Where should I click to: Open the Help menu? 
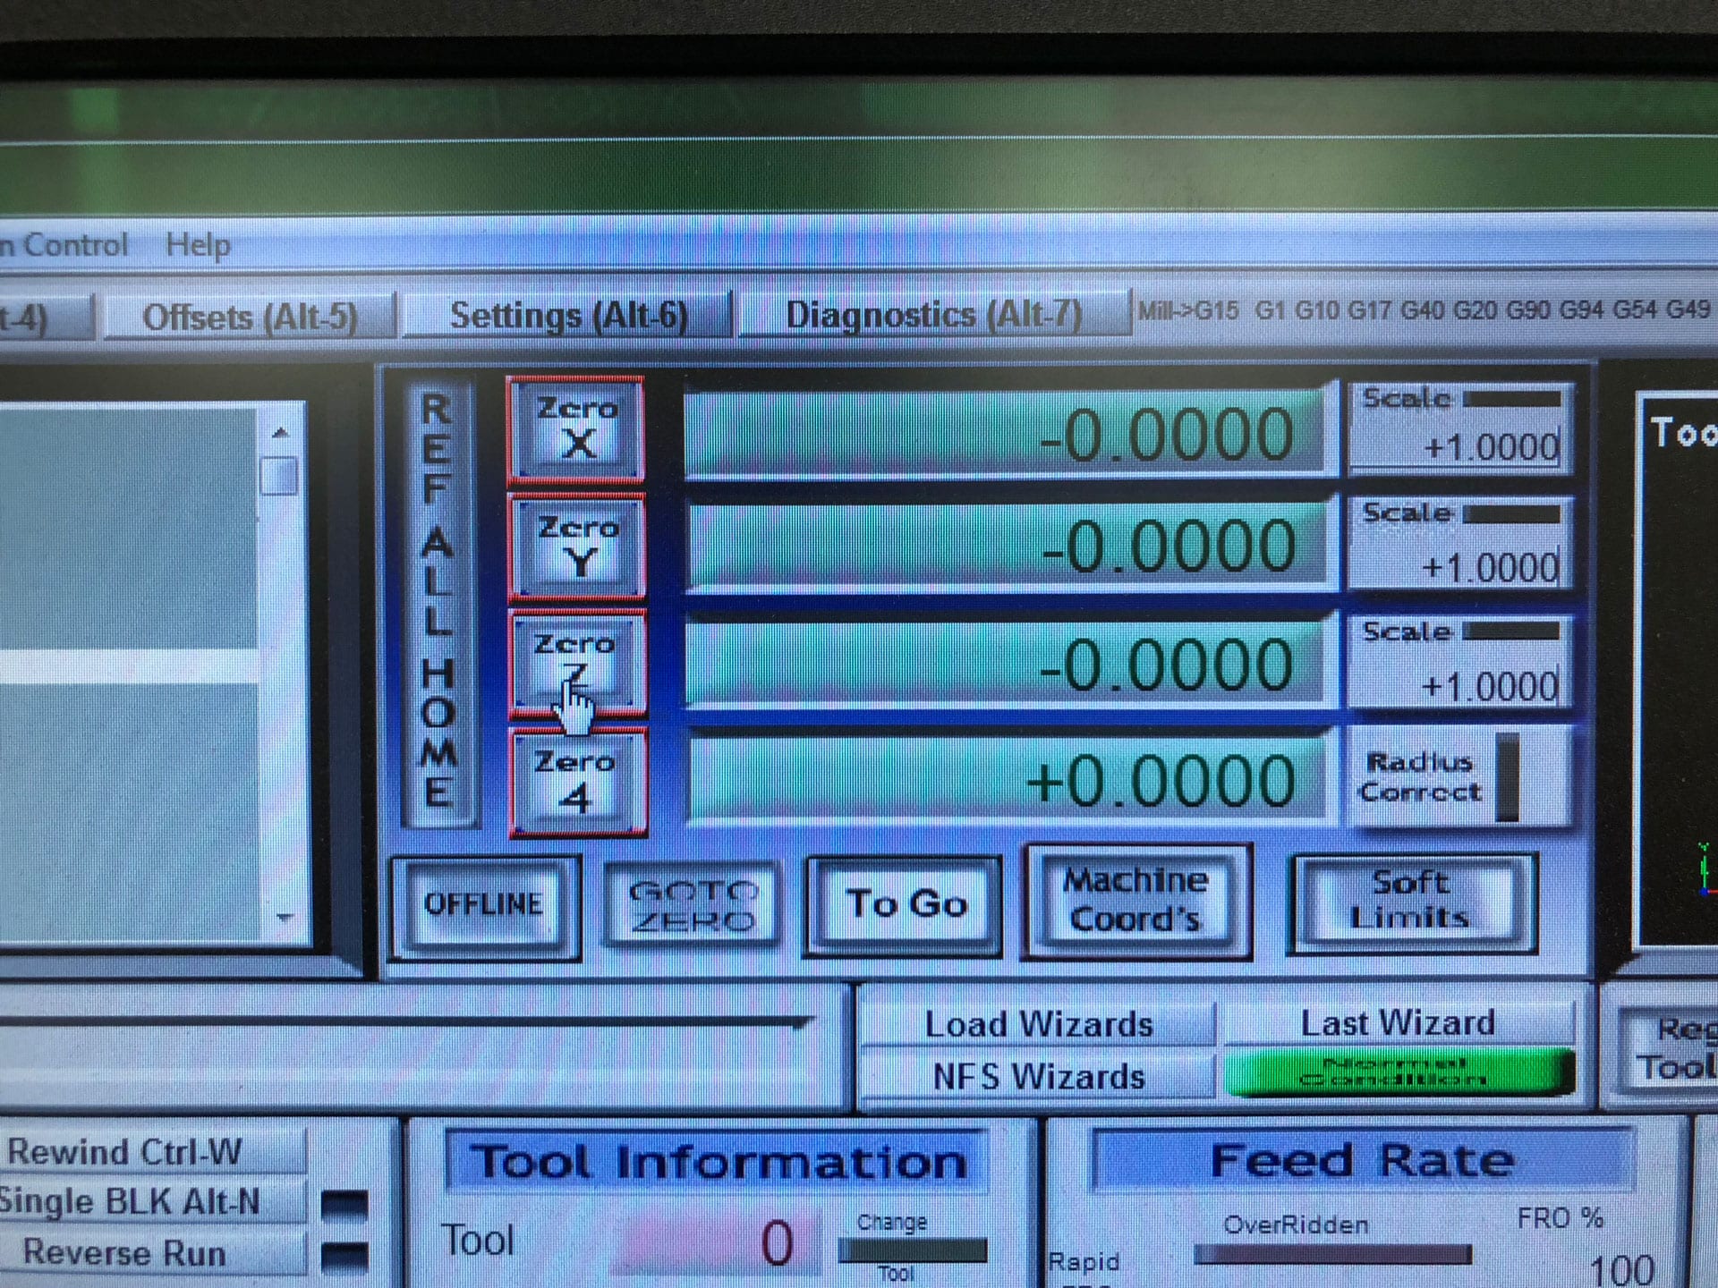click(198, 244)
